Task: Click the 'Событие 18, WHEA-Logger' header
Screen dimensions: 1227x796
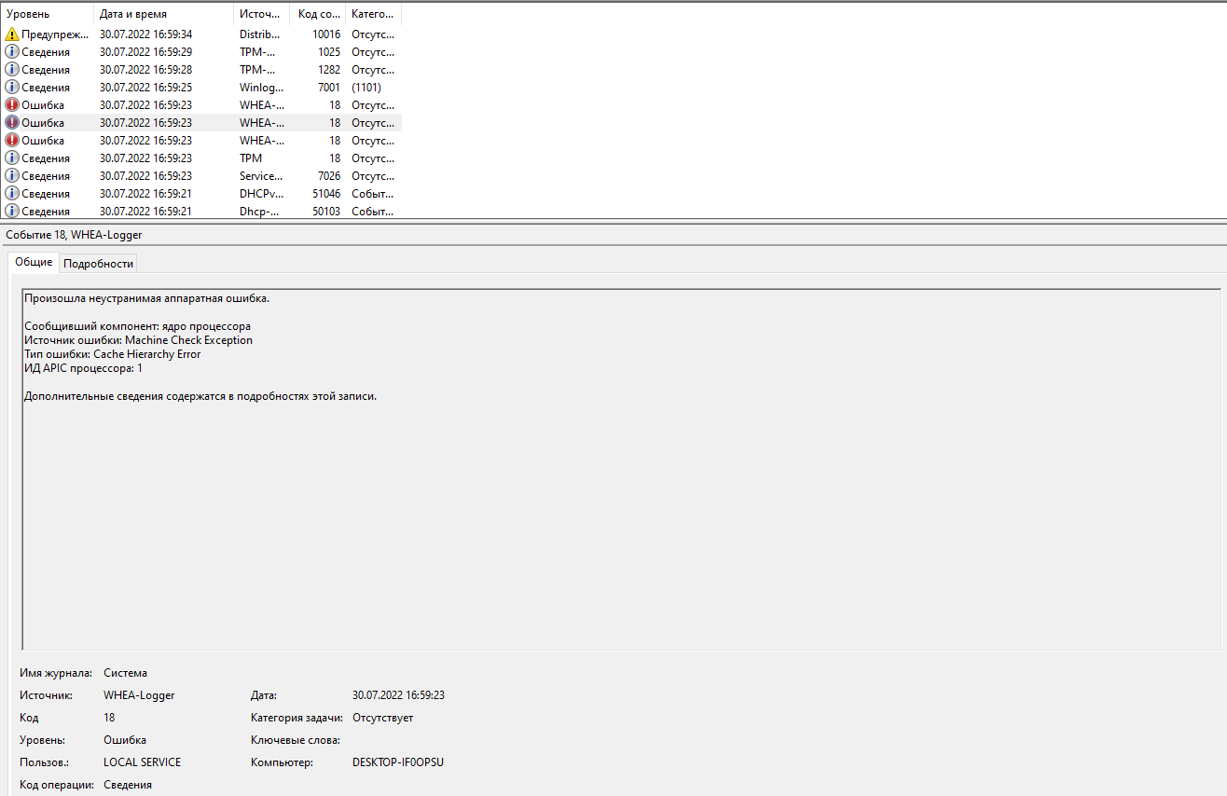Action: tap(74, 235)
